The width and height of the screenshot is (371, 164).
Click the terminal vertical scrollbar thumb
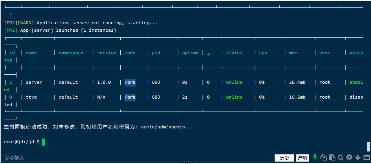[369, 146]
